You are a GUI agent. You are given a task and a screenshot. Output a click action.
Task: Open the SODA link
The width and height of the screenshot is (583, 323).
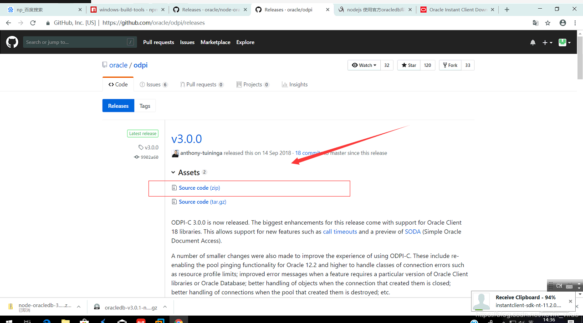pyautogui.click(x=413, y=232)
